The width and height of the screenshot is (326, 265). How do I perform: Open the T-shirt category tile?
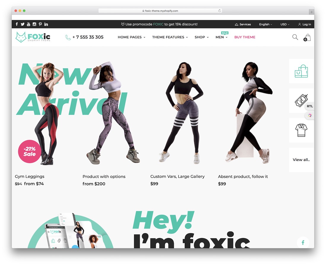click(301, 130)
